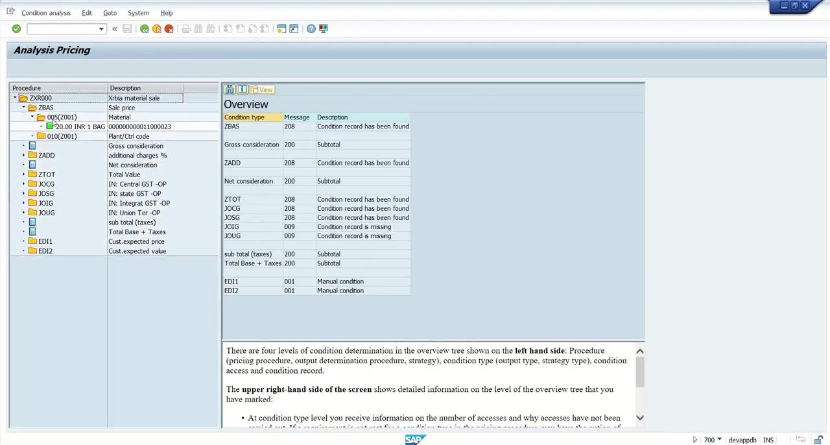
Task: Collapse the ZXR000 procedure node
Action: click(x=15, y=98)
